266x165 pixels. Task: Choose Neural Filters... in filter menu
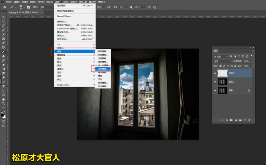click(x=75, y=16)
